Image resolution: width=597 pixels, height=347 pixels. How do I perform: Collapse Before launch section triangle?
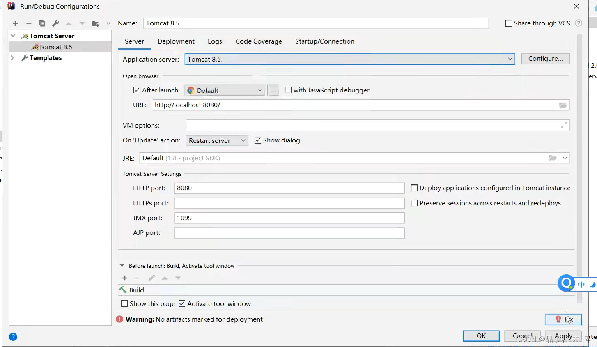(x=122, y=266)
